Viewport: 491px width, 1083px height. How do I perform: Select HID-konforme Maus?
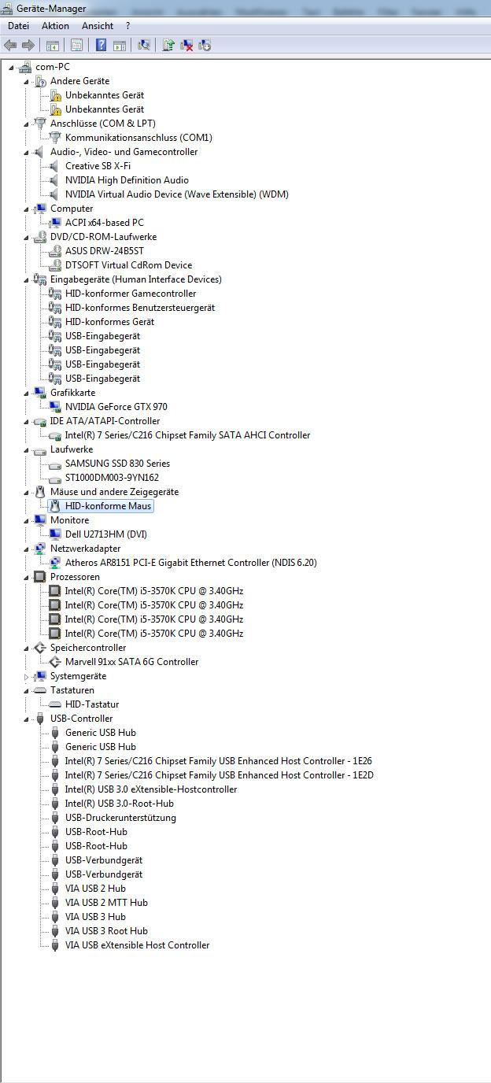point(109,506)
